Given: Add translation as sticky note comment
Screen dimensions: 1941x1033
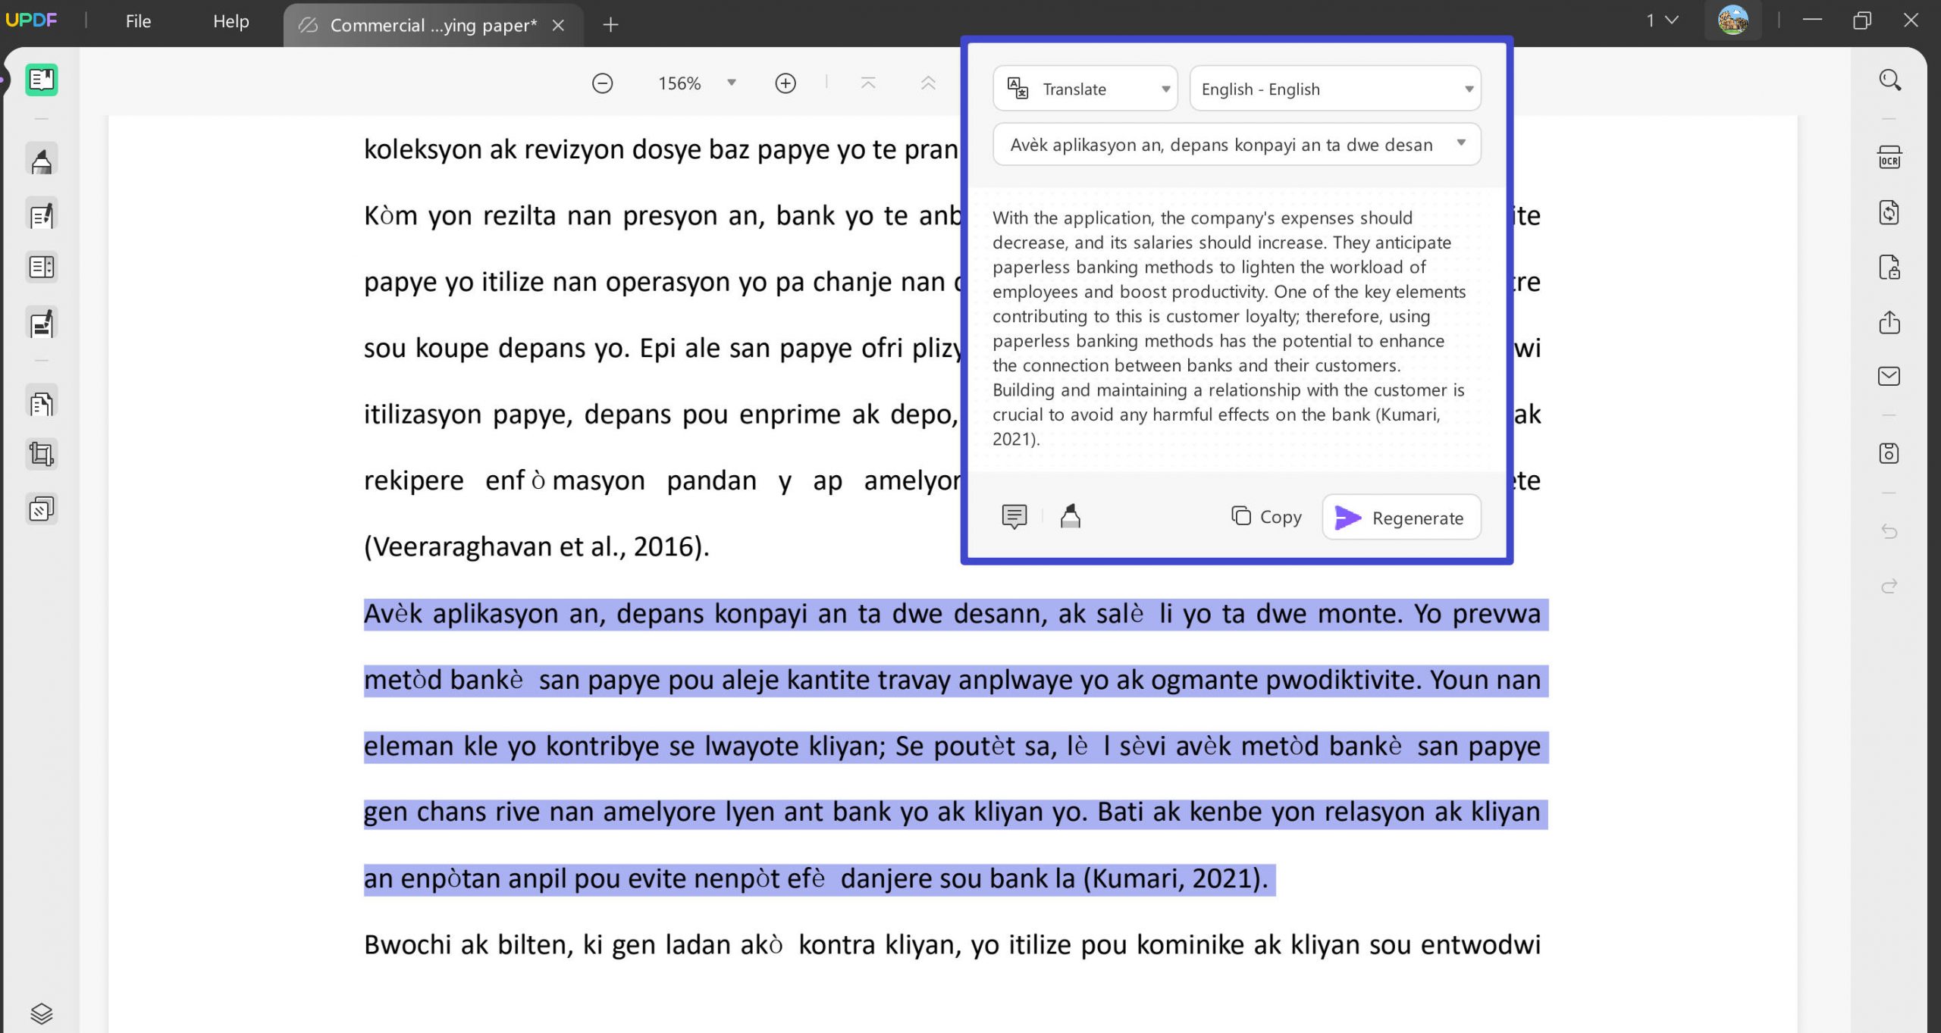Looking at the screenshot, I should [1014, 517].
